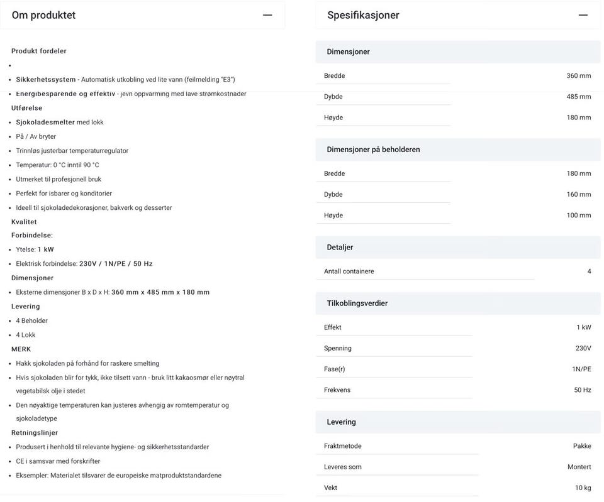Click the Spenning specification label
Viewport: 604px width, 502px height.
coord(338,348)
